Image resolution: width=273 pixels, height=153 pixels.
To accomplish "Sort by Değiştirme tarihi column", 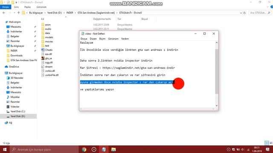I will pos(102,19).
